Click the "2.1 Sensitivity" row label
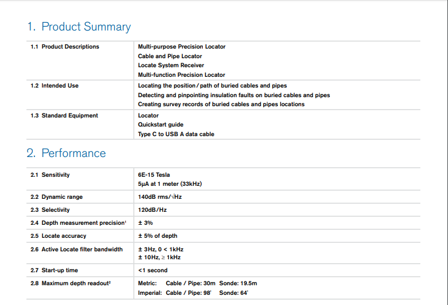The width and height of the screenshot is (448, 305). coord(50,175)
